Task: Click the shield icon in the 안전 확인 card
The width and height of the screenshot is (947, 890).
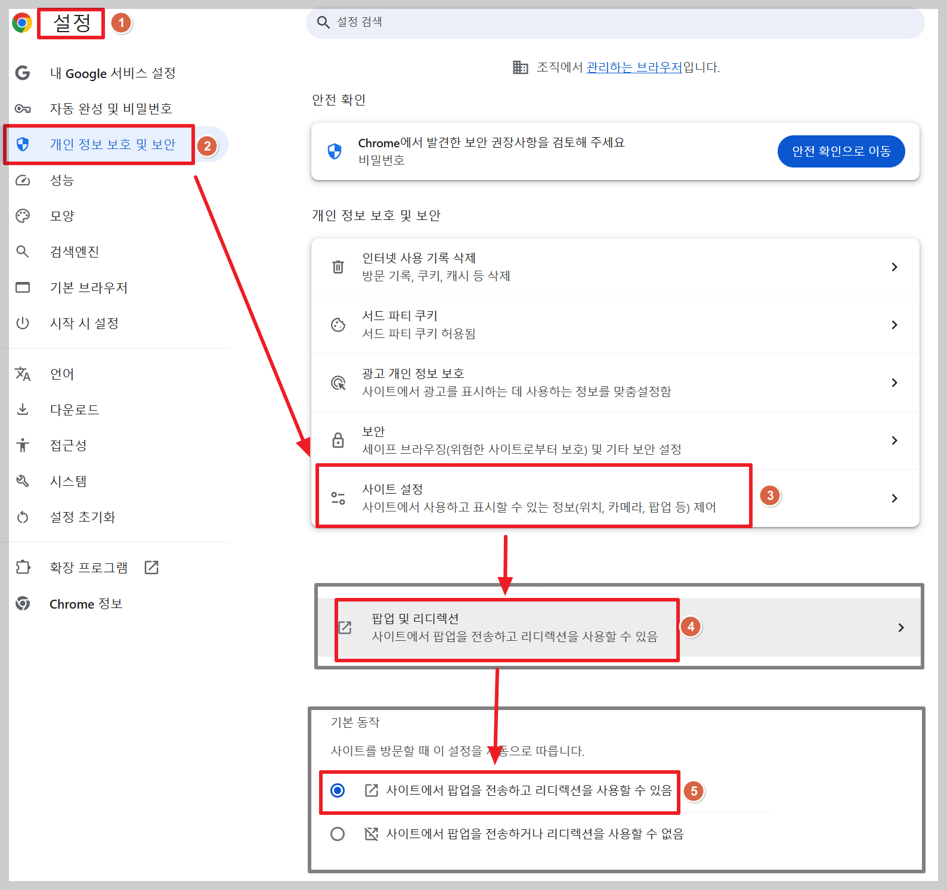Action: (x=335, y=151)
